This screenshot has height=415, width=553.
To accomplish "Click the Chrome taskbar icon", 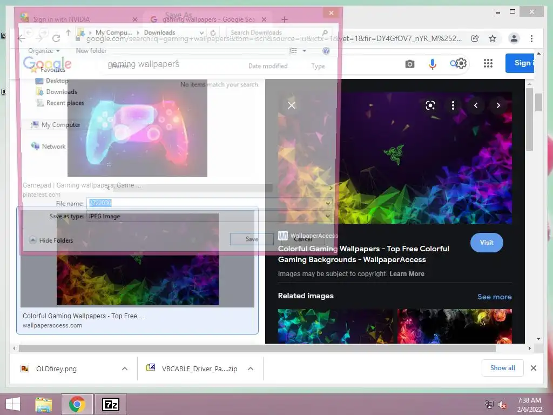I will point(77,404).
